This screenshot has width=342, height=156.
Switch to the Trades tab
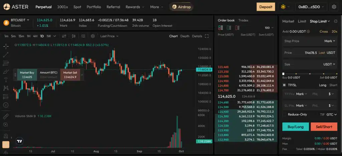(x=243, y=20)
